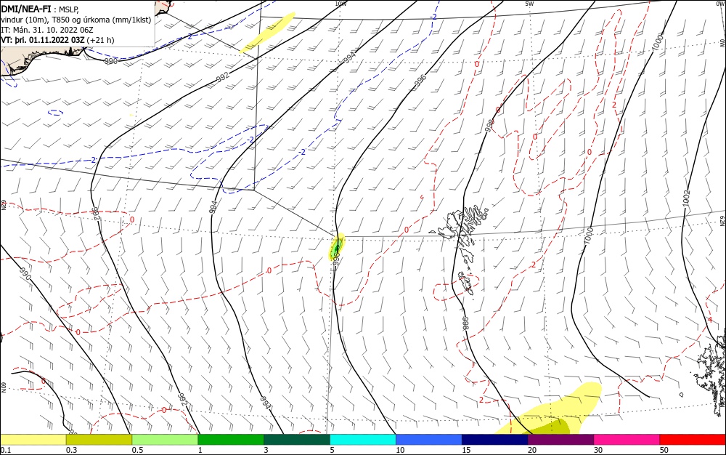Click the red 50 mm legend swatch
The width and height of the screenshot is (726, 455).
[692, 440]
